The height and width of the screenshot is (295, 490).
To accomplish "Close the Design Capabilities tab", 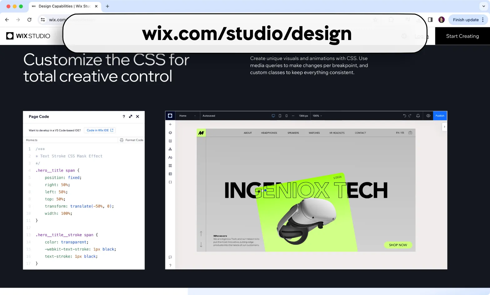I will [x=96, y=6].
